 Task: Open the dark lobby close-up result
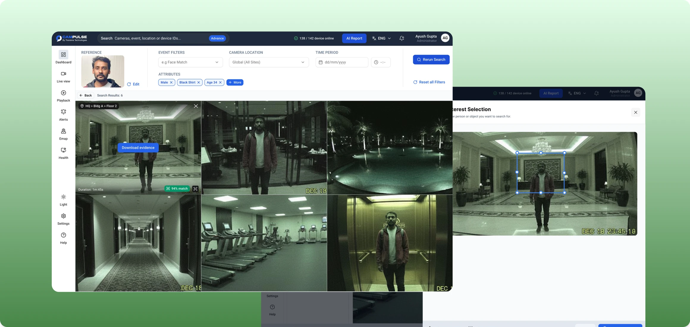pos(264,148)
